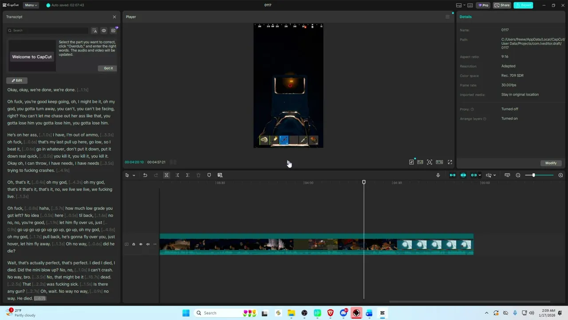Screen dimensions: 568x320
Task: Click the timeline cover/caption icon near zoom
Action: click(507, 175)
